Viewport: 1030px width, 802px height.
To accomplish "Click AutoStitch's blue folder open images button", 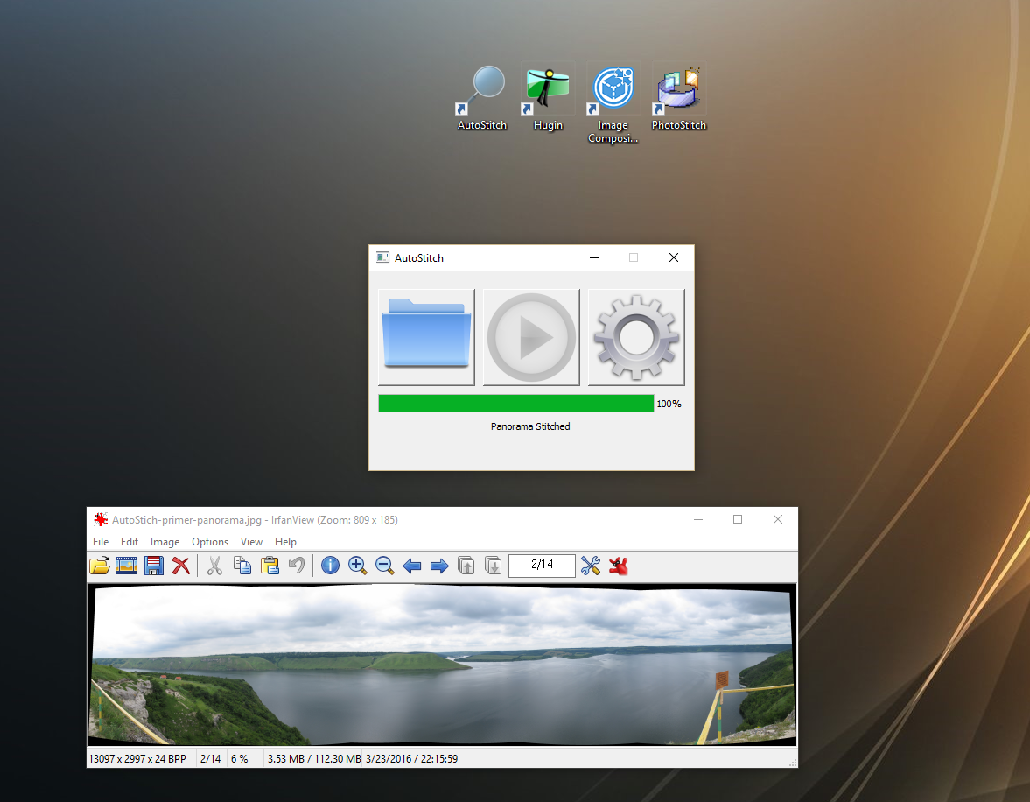I will (426, 337).
